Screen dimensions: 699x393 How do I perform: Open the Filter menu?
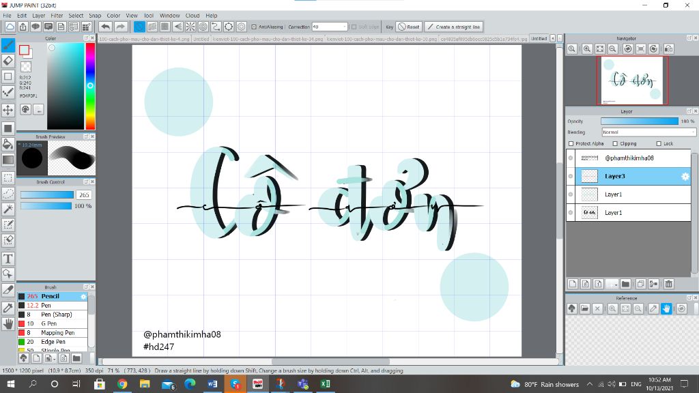click(x=57, y=16)
